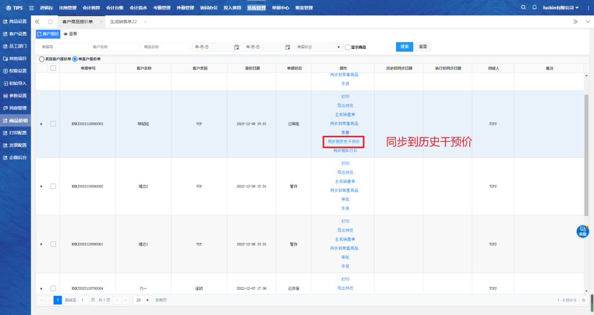Open calendar picker on first date field
The width and height of the screenshot is (594, 315).
pos(237,47)
